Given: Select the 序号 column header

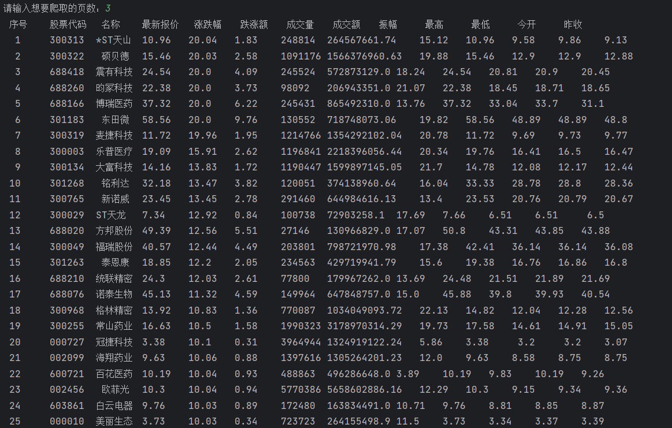Looking at the screenshot, I should pos(18,24).
